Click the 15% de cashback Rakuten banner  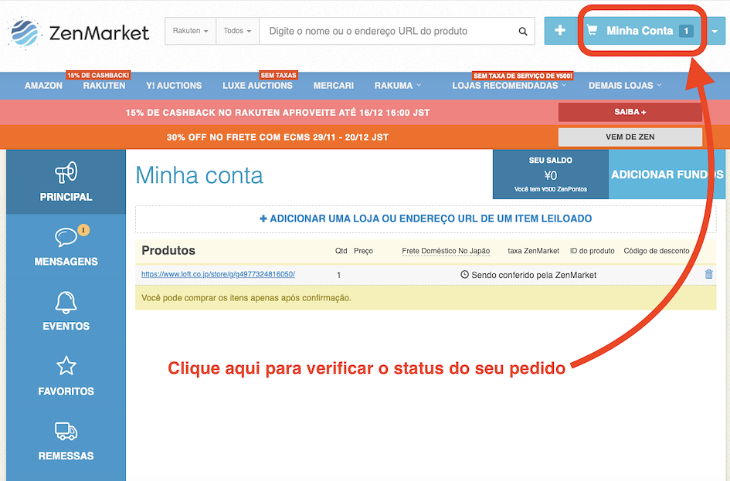(x=277, y=113)
